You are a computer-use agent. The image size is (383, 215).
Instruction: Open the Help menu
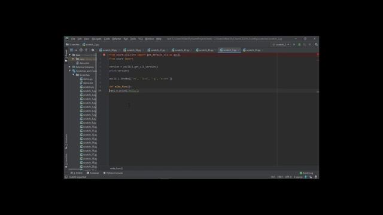(159, 39)
